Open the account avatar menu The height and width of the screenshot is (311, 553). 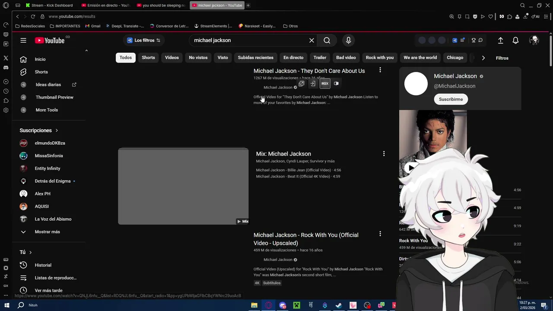534,40
